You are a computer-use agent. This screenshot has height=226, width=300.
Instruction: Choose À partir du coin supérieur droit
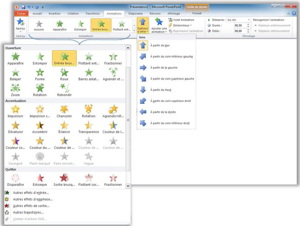tap(167, 101)
